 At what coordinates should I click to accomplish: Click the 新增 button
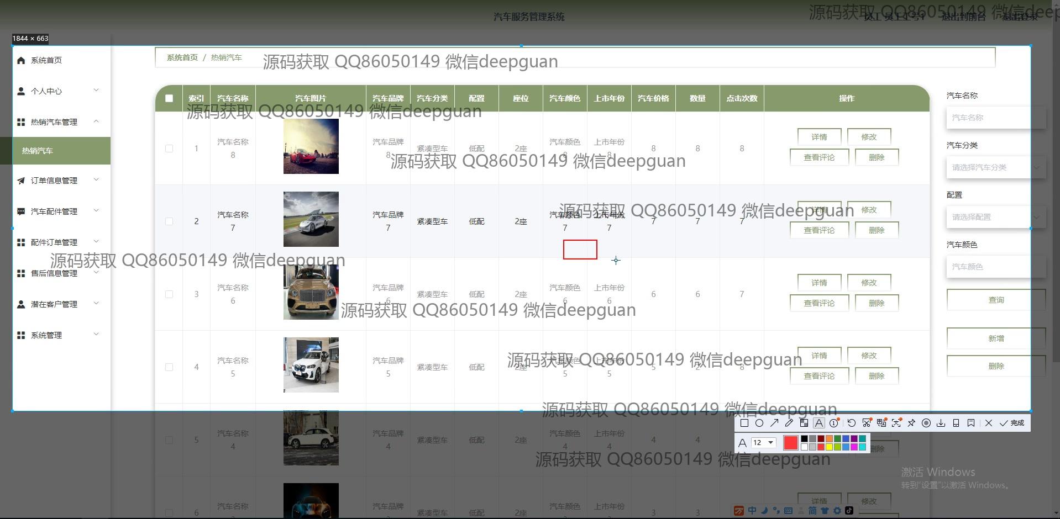[x=996, y=338]
